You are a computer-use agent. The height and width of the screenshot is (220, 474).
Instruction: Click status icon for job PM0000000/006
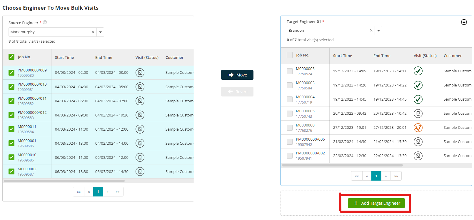(418, 141)
